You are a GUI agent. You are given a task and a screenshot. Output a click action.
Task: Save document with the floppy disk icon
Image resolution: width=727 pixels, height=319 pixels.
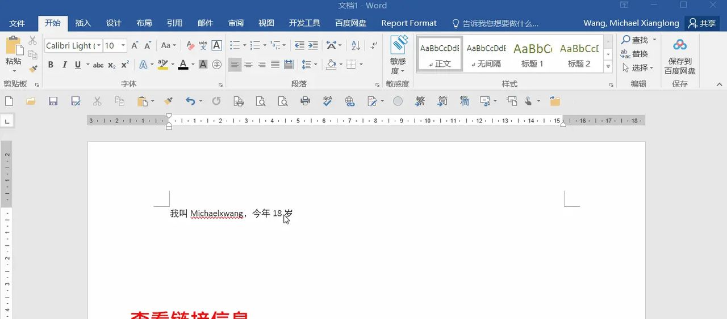(x=53, y=101)
